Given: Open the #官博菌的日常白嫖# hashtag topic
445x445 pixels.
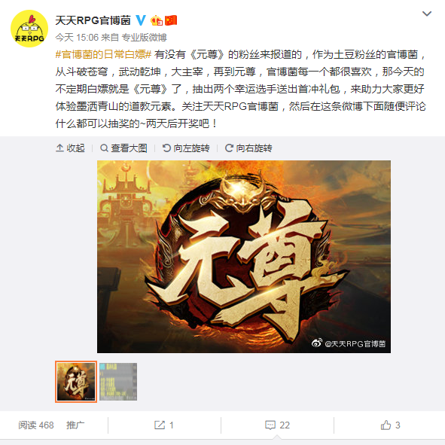Looking at the screenshot, I should [103, 54].
